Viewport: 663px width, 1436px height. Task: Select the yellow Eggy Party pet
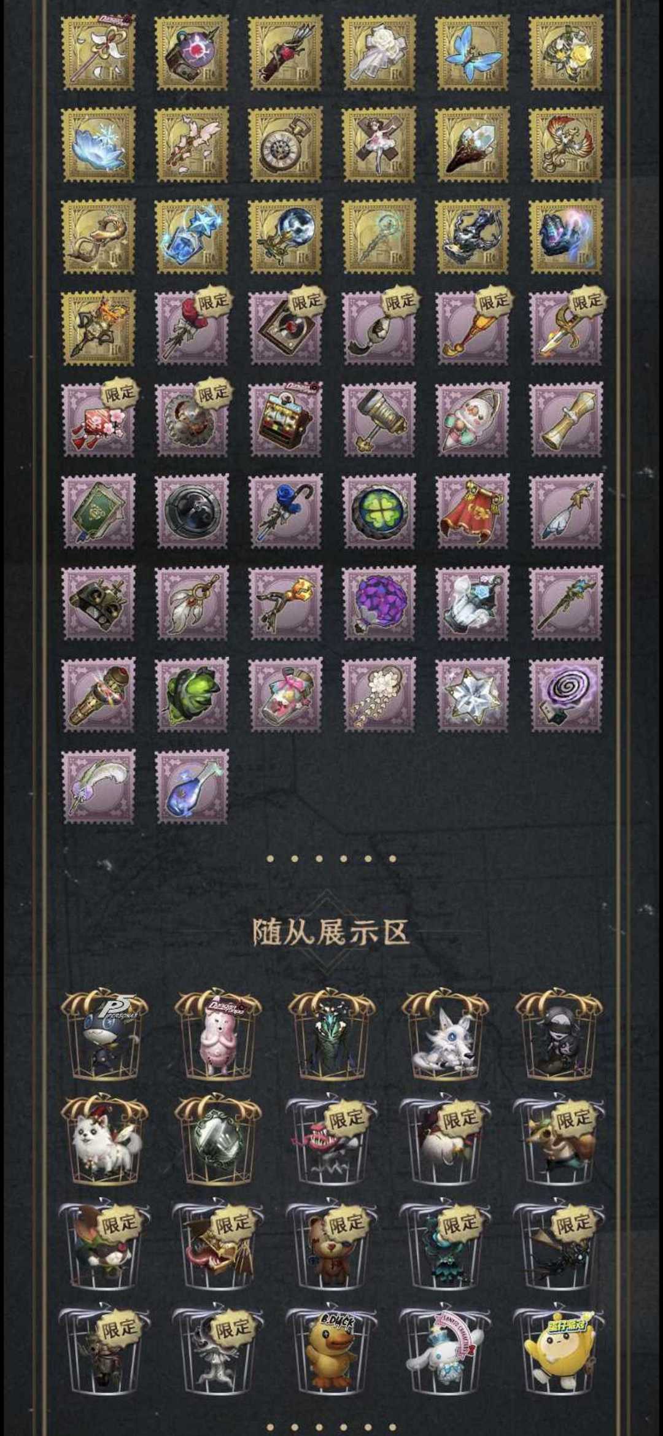(x=559, y=1348)
